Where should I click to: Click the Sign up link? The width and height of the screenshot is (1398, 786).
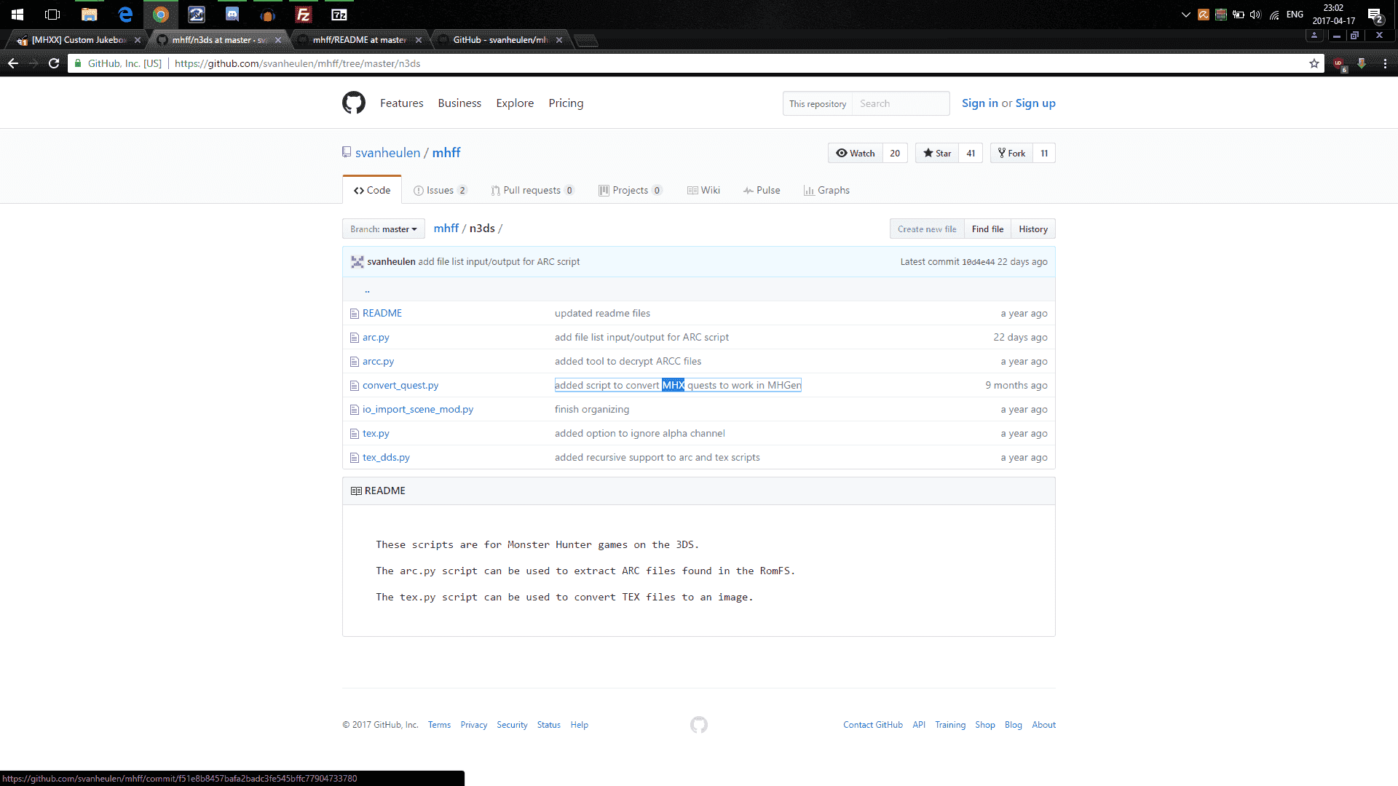(x=1035, y=103)
